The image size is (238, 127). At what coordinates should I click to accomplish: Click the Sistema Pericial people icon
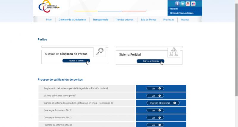tap(174, 52)
